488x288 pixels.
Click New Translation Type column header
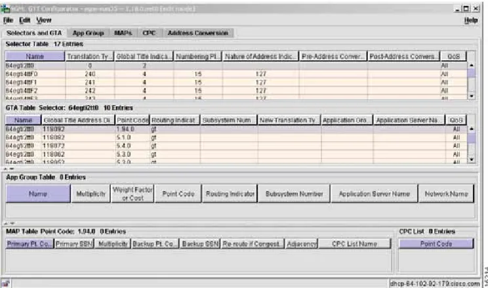(x=289, y=120)
